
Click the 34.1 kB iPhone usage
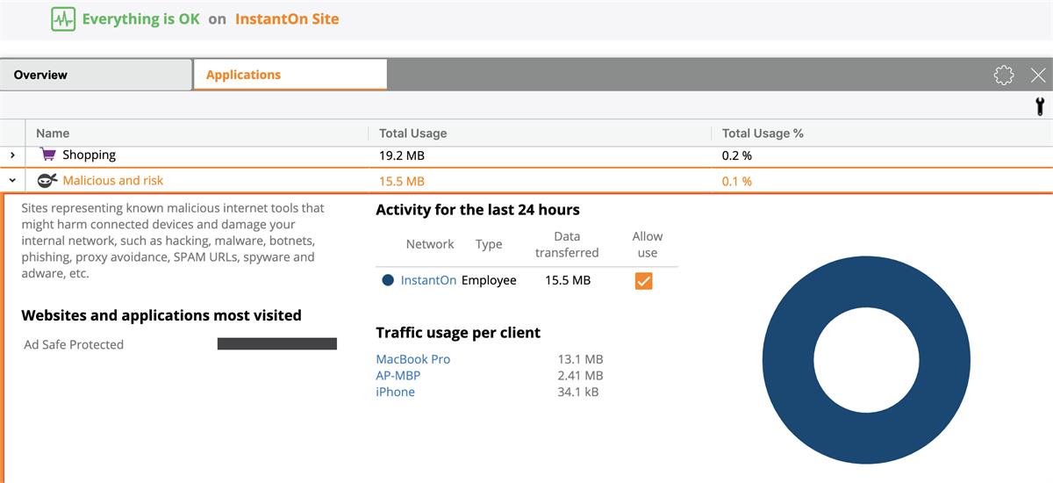[x=578, y=392]
